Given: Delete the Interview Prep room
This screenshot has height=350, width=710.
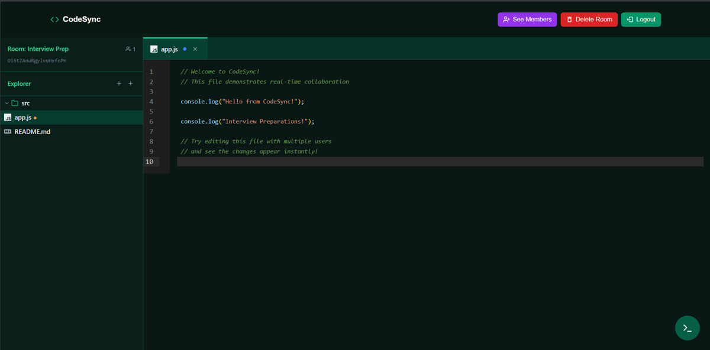Looking at the screenshot, I should coord(589,19).
